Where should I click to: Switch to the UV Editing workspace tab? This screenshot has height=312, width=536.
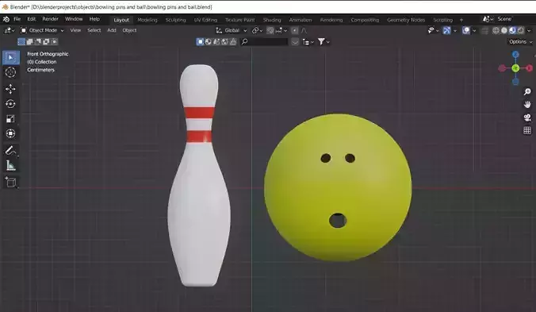point(205,20)
